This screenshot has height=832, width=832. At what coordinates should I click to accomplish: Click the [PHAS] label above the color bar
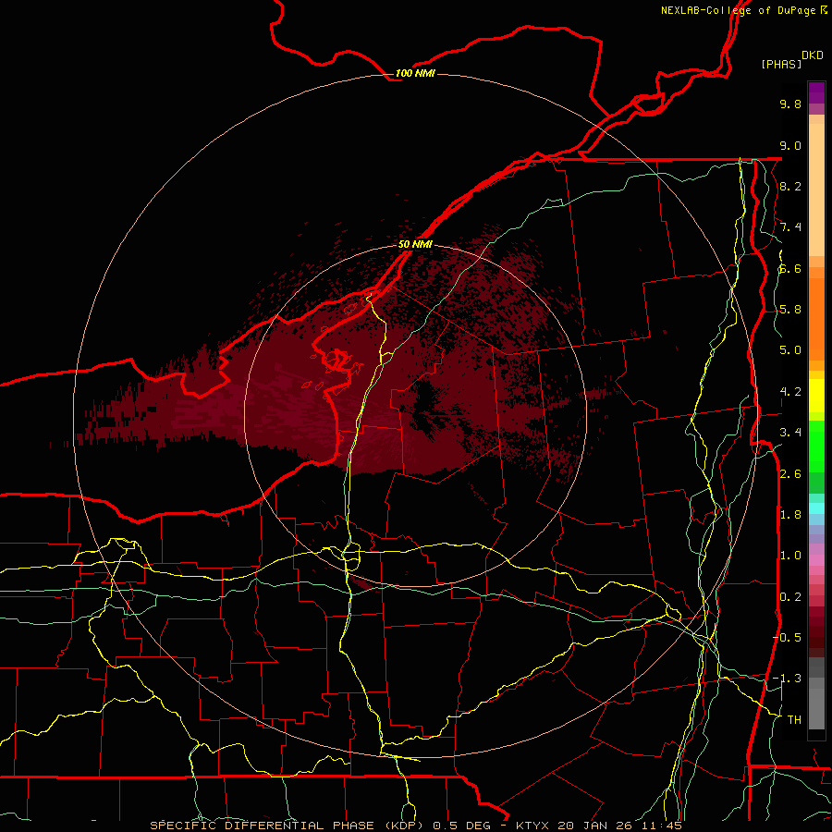[x=781, y=64]
